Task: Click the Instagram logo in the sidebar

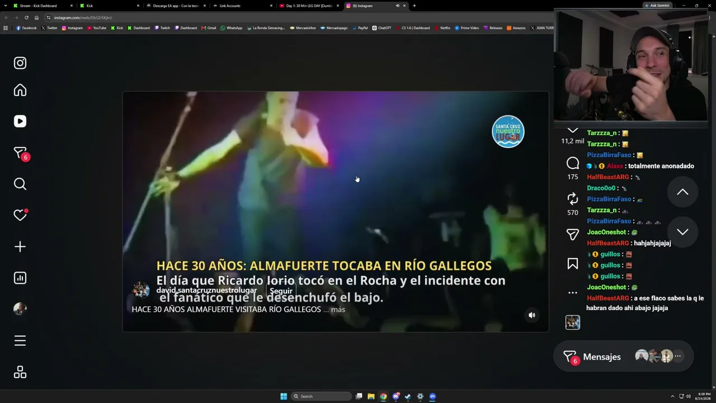Action: pyautogui.click(x=20, y=63)
